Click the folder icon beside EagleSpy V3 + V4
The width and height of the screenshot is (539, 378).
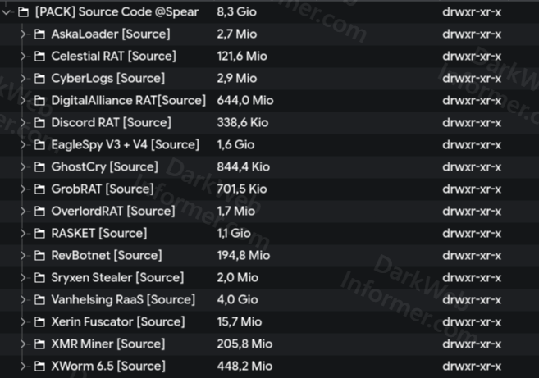39,145
